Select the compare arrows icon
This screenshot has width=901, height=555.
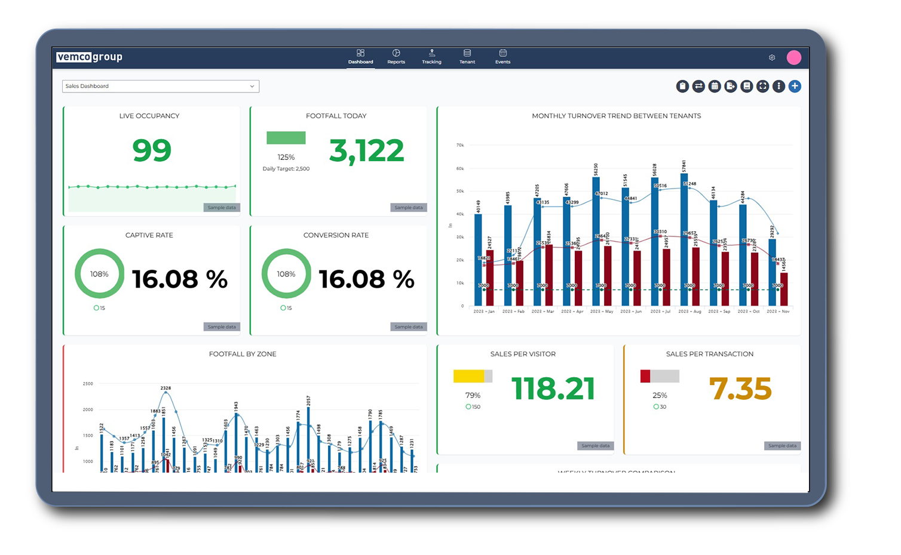click(699, 86)
